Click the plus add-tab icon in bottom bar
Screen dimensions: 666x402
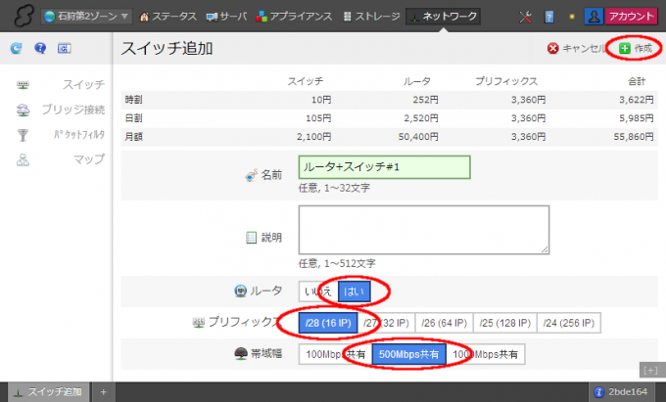pyautogui.click(x=102, y=392)
